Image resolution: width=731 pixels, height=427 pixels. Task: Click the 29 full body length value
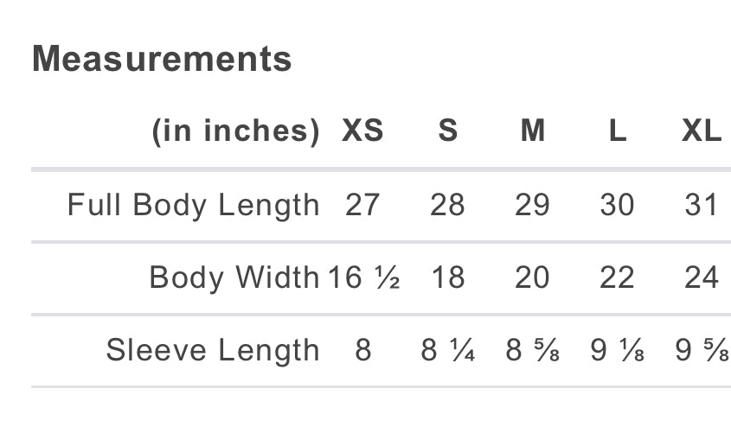coord(532,205)
